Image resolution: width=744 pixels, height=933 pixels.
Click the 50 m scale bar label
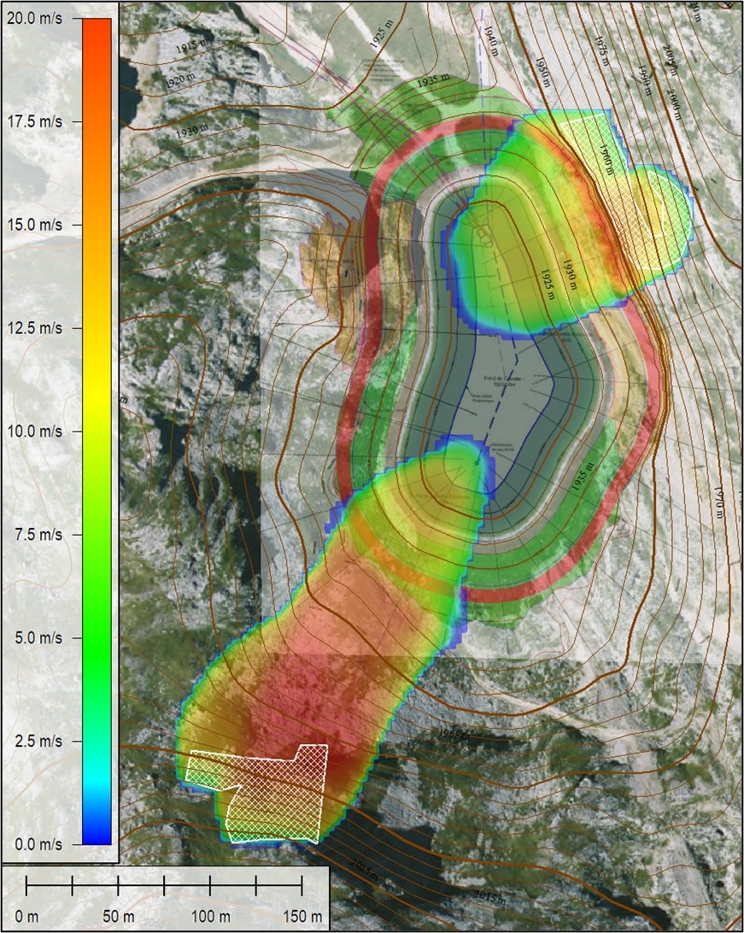[x=117, y=917]
